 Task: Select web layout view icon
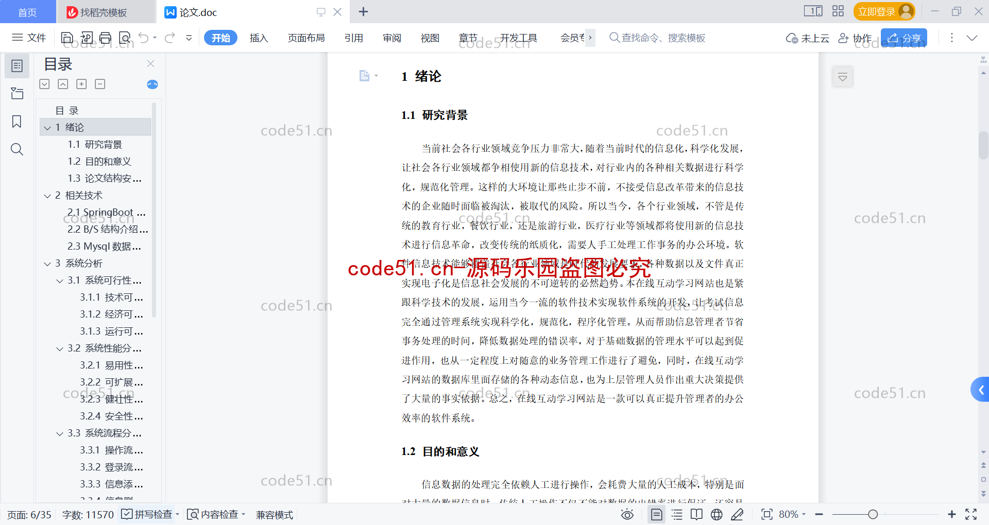(717, 514)
